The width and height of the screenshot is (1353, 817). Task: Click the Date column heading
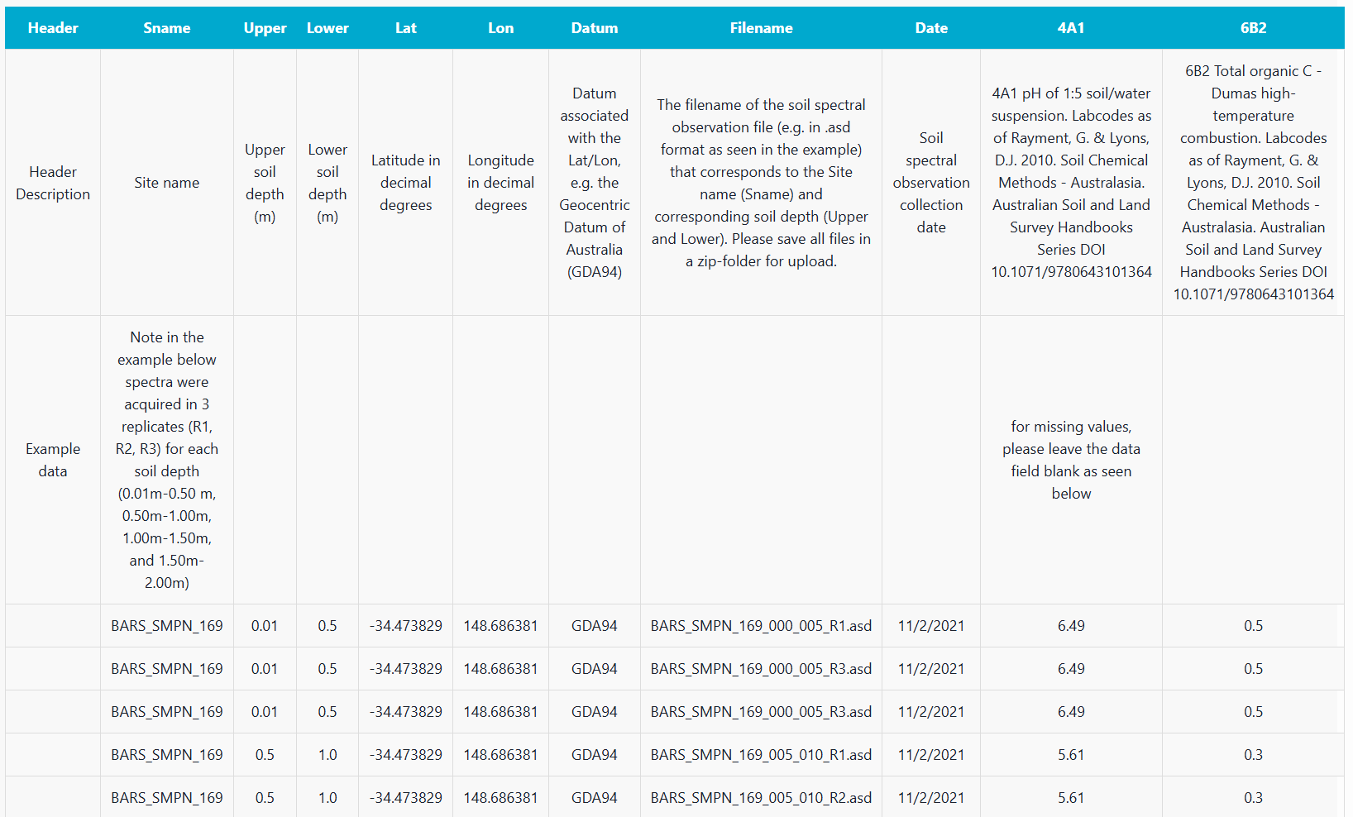click(x=931, y=28)
